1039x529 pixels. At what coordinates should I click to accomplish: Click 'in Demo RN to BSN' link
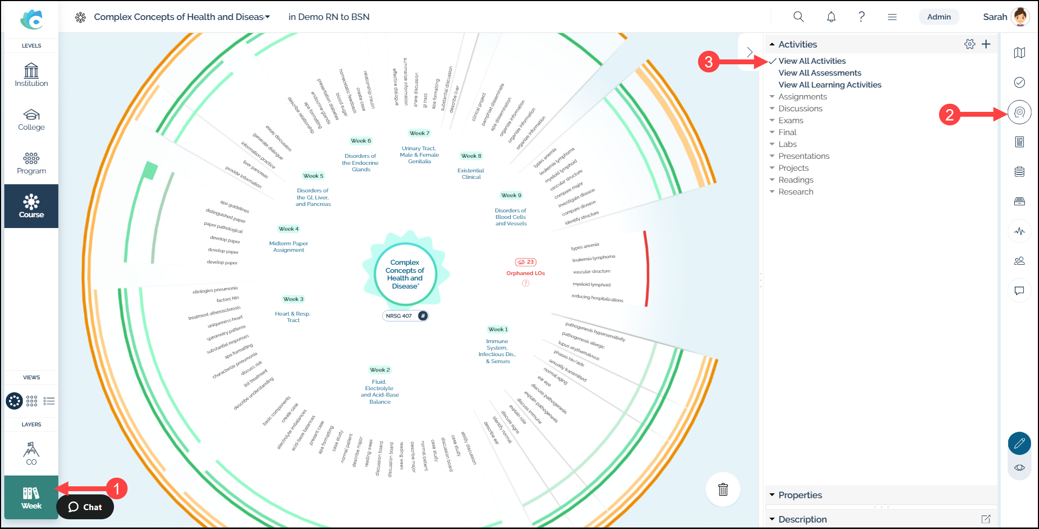[329, 17]
